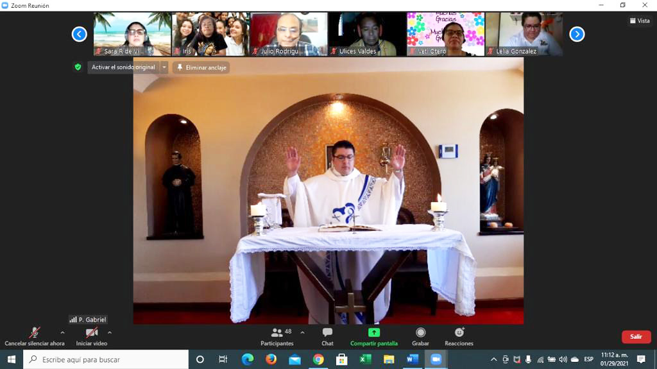657x369 pixels.
Task: Open Google Chrome from the taskbar
Action: pos(318,359)
